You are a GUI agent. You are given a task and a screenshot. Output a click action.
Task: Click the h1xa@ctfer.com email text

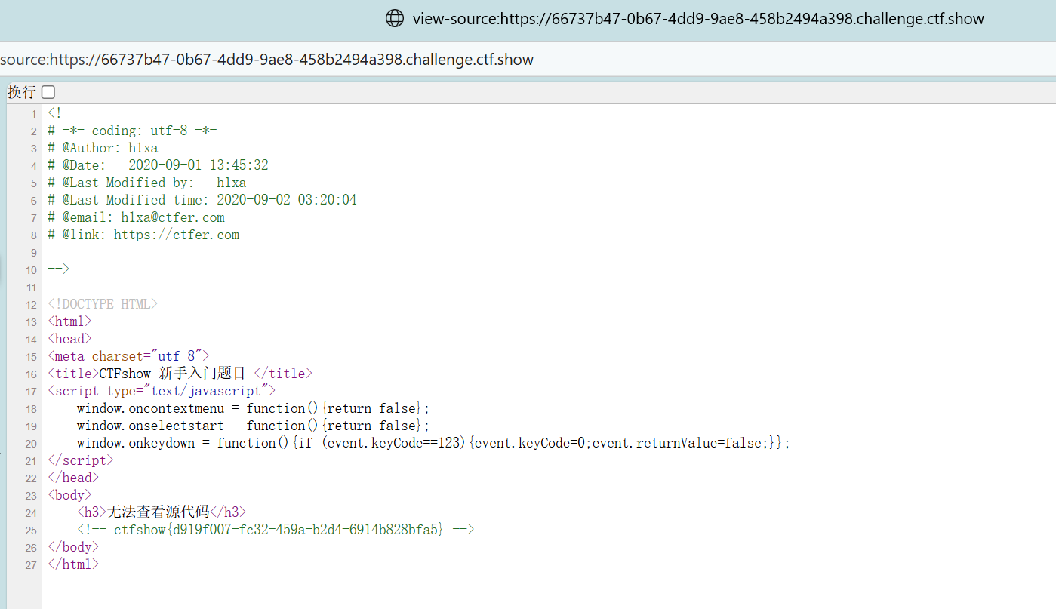point(173,217)
